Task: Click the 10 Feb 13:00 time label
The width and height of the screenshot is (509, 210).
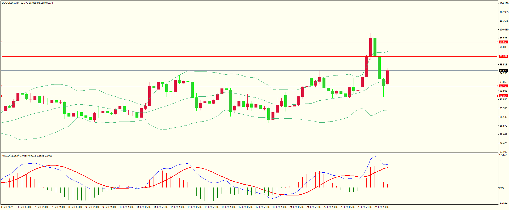Action: coord(127,207)
